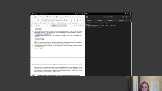This screenshot has width=162, height=91.
Task: Click the touch alice3 line in PDF
Action: pyautogui.click(x=39, y=38)
